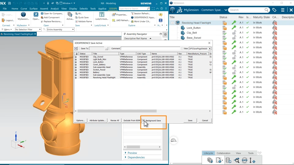Click the Assembly Navigator settings gear icon
This screenshot has height=165, width=294.
[165, 34]
